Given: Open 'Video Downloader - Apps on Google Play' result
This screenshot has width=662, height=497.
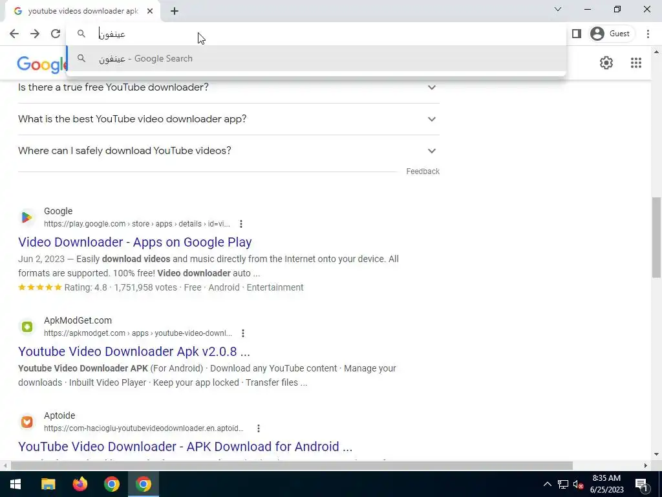Looking at the screenshot, I should click(134, 242).
